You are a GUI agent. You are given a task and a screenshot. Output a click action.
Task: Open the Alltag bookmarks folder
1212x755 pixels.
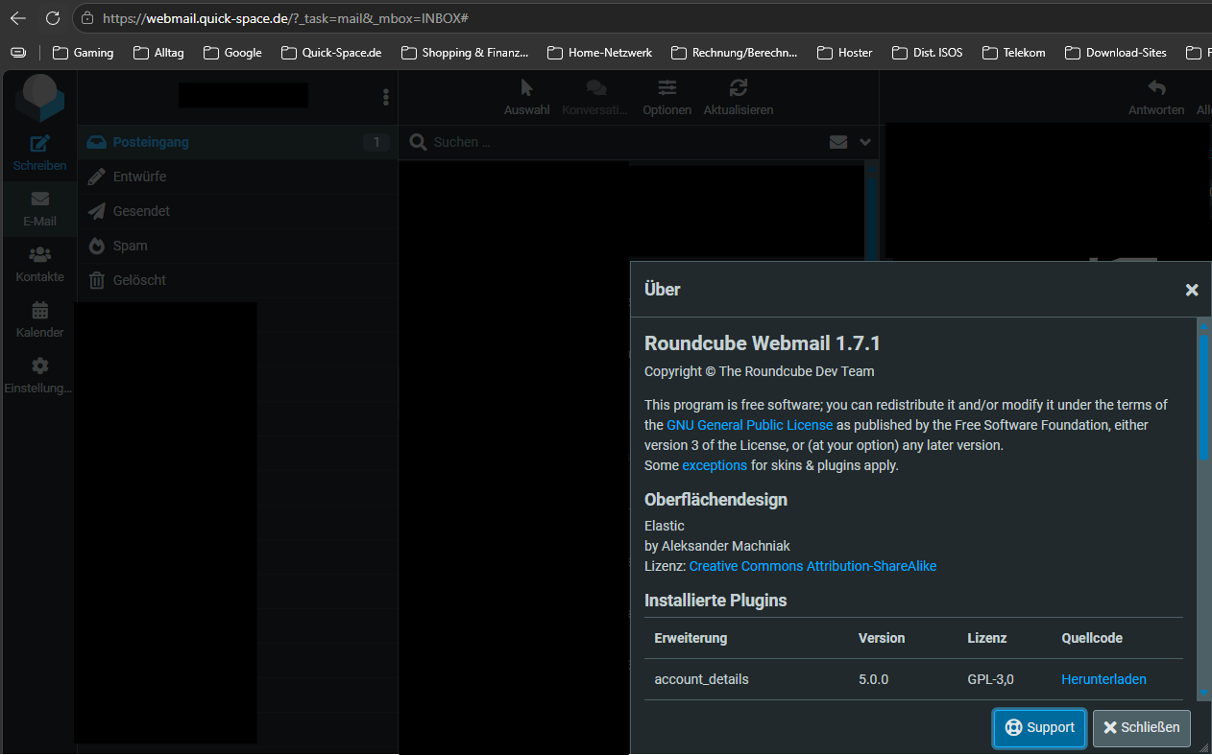pyautogui.click(x=158, y=53)
